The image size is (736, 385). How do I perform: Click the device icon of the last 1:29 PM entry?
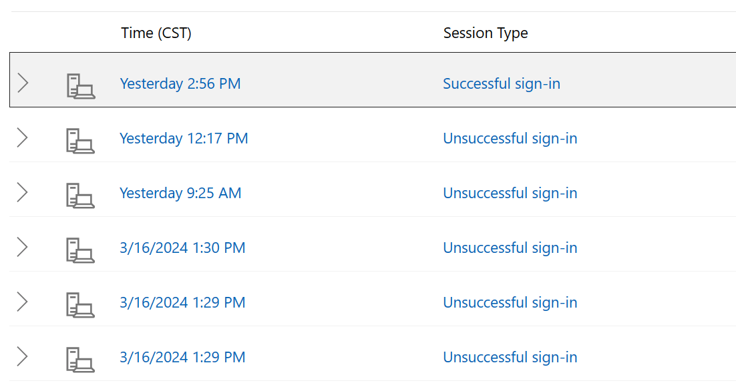80,360
